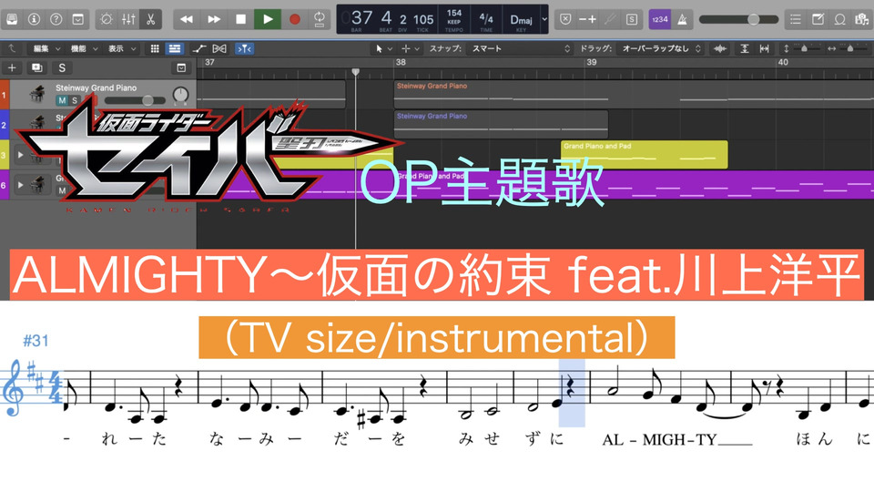This screenshot has height=492, width=874.
Task: Click the curved up-arrow back icon
Action: 12,48
